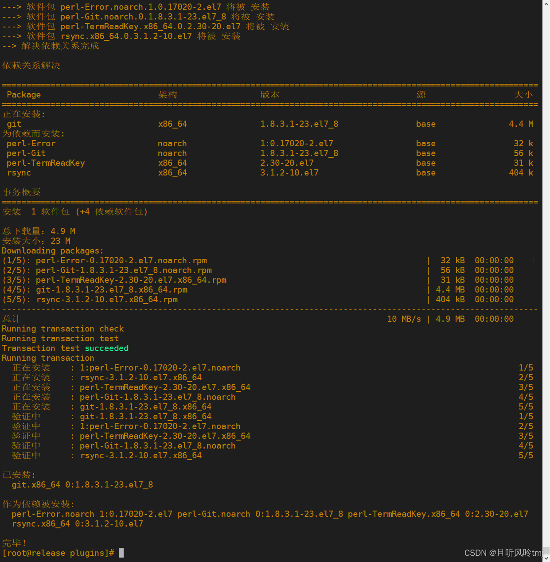Click '完毕!' completion text

pos(14,543)
